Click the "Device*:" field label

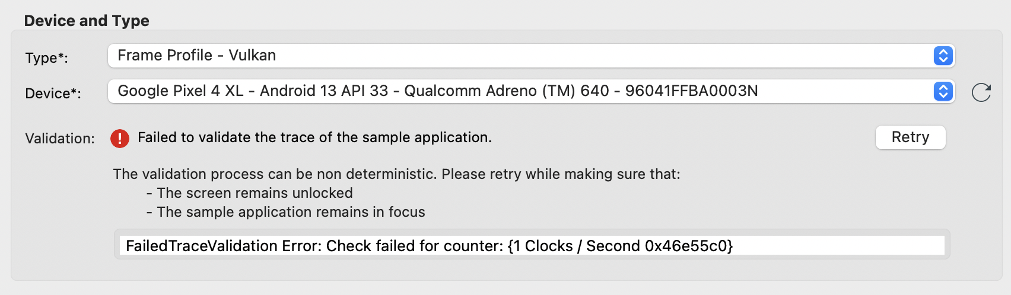(53, 94)
